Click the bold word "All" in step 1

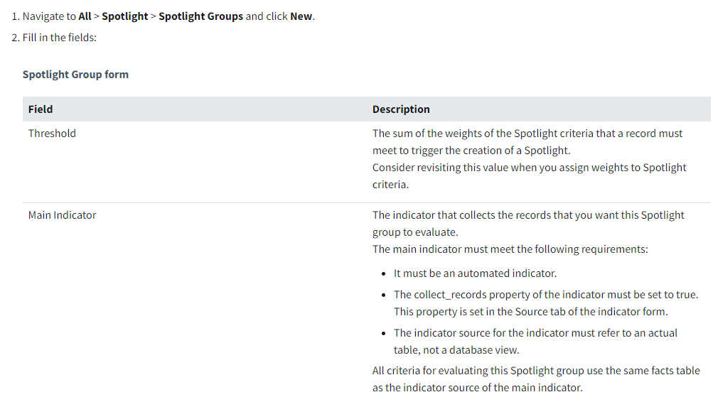[85, 16]
